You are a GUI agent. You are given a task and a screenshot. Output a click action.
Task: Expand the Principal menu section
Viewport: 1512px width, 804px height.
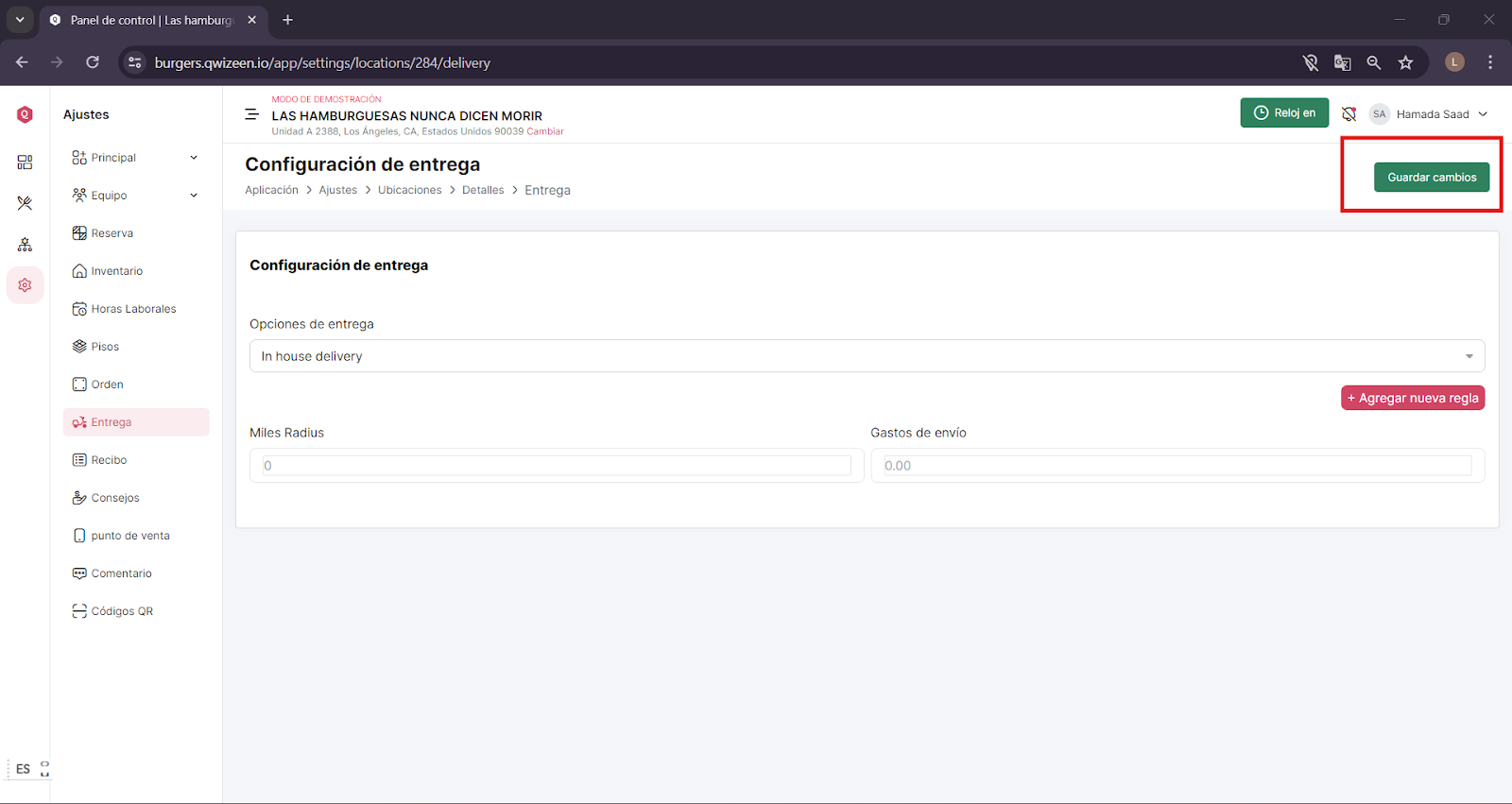(136, 158)
